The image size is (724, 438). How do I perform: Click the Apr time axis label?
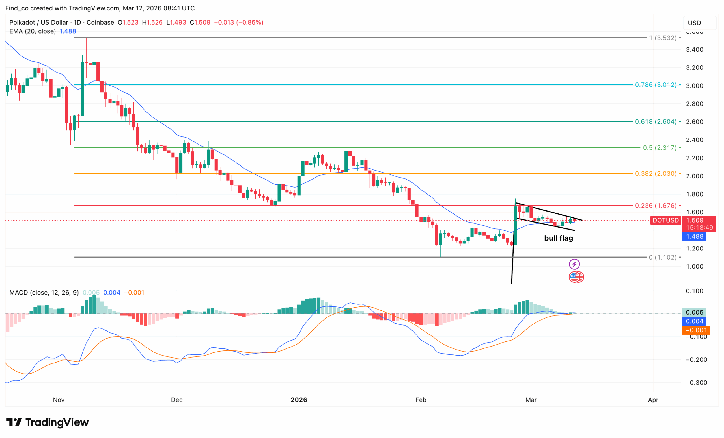(653, 400)
